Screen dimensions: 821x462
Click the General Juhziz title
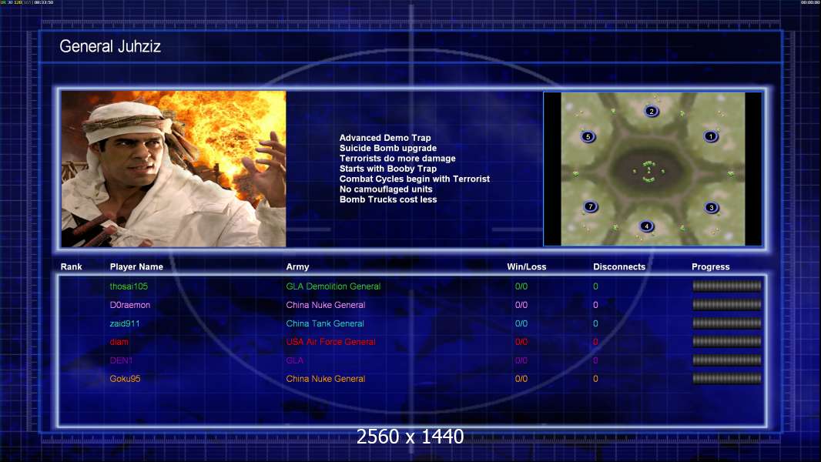click(110, 46)
